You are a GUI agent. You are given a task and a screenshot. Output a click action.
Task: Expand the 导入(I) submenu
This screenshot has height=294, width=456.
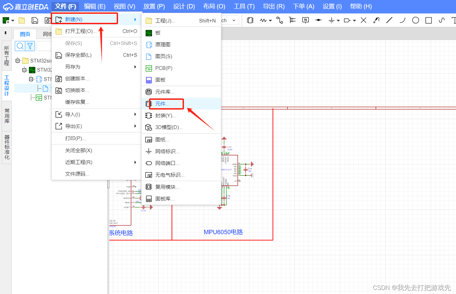[x=96, y=115]
